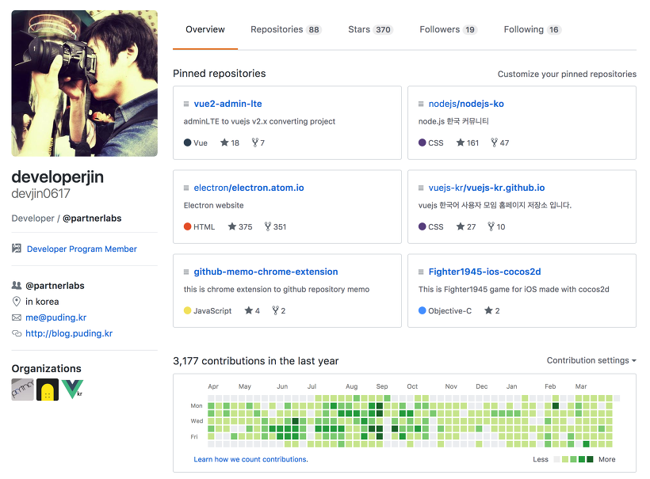Switch to the Repositories tab
The image size is (650, 479).
[x=286, y=29]
